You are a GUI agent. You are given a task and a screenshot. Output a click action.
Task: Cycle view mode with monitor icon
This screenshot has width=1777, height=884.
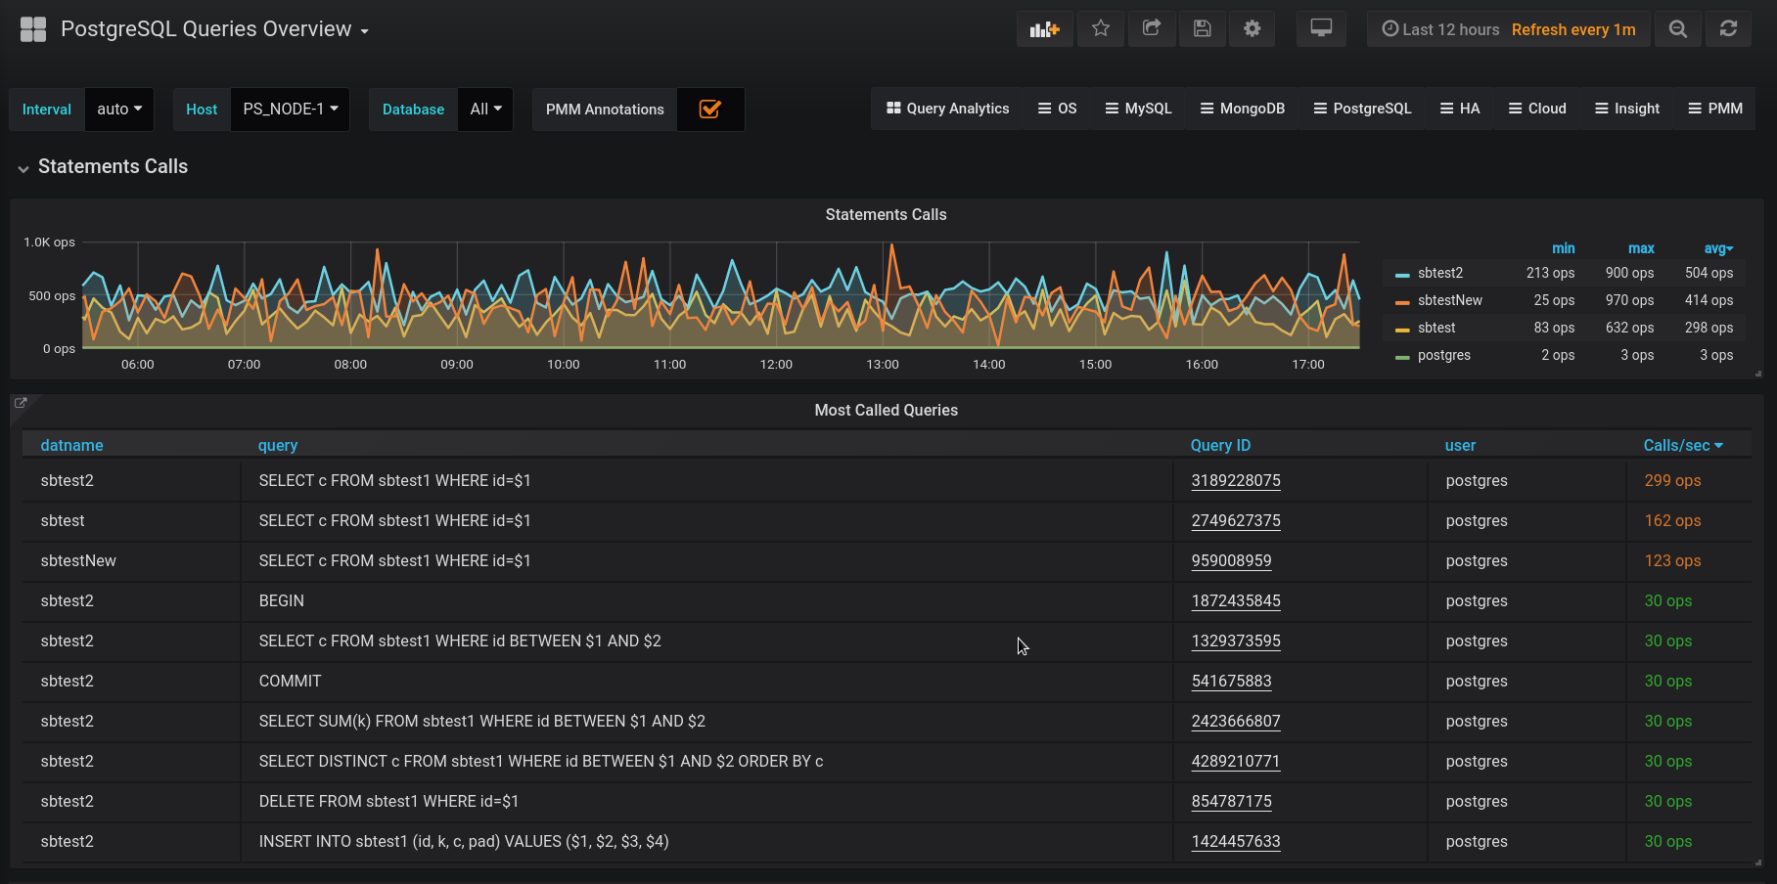[1321, 28]
